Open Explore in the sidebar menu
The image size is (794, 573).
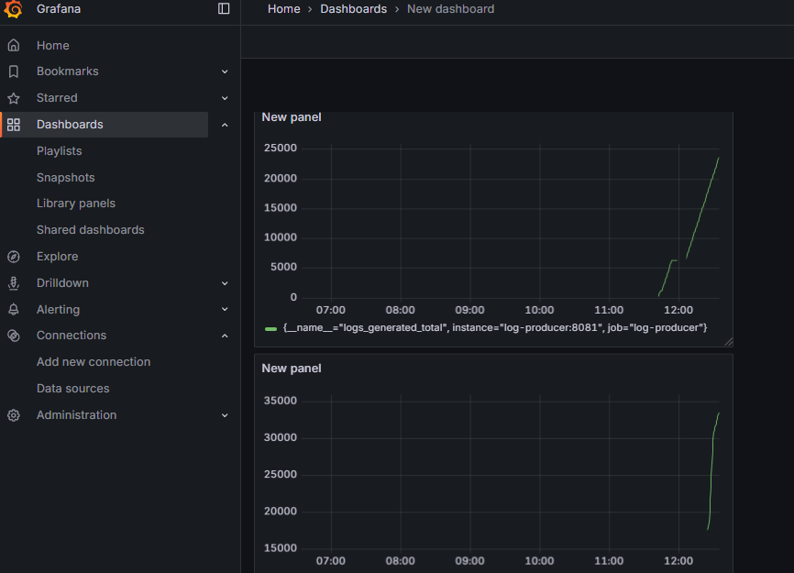[57, 257]
